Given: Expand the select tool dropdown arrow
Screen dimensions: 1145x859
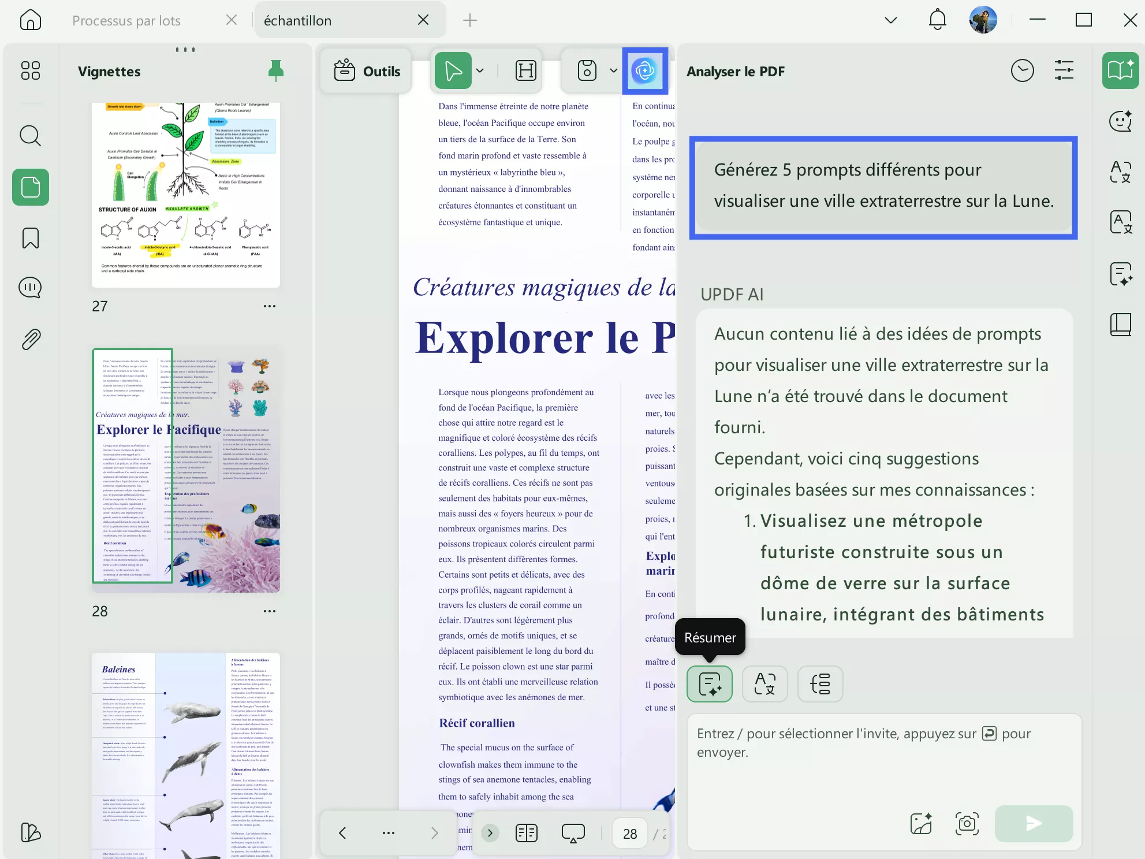Looking at the screenshot, I should point(480,71).
